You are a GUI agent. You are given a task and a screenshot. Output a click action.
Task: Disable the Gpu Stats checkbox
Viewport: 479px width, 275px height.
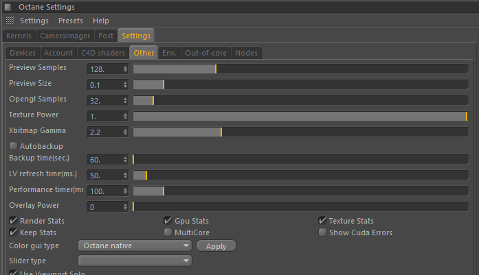168,221
